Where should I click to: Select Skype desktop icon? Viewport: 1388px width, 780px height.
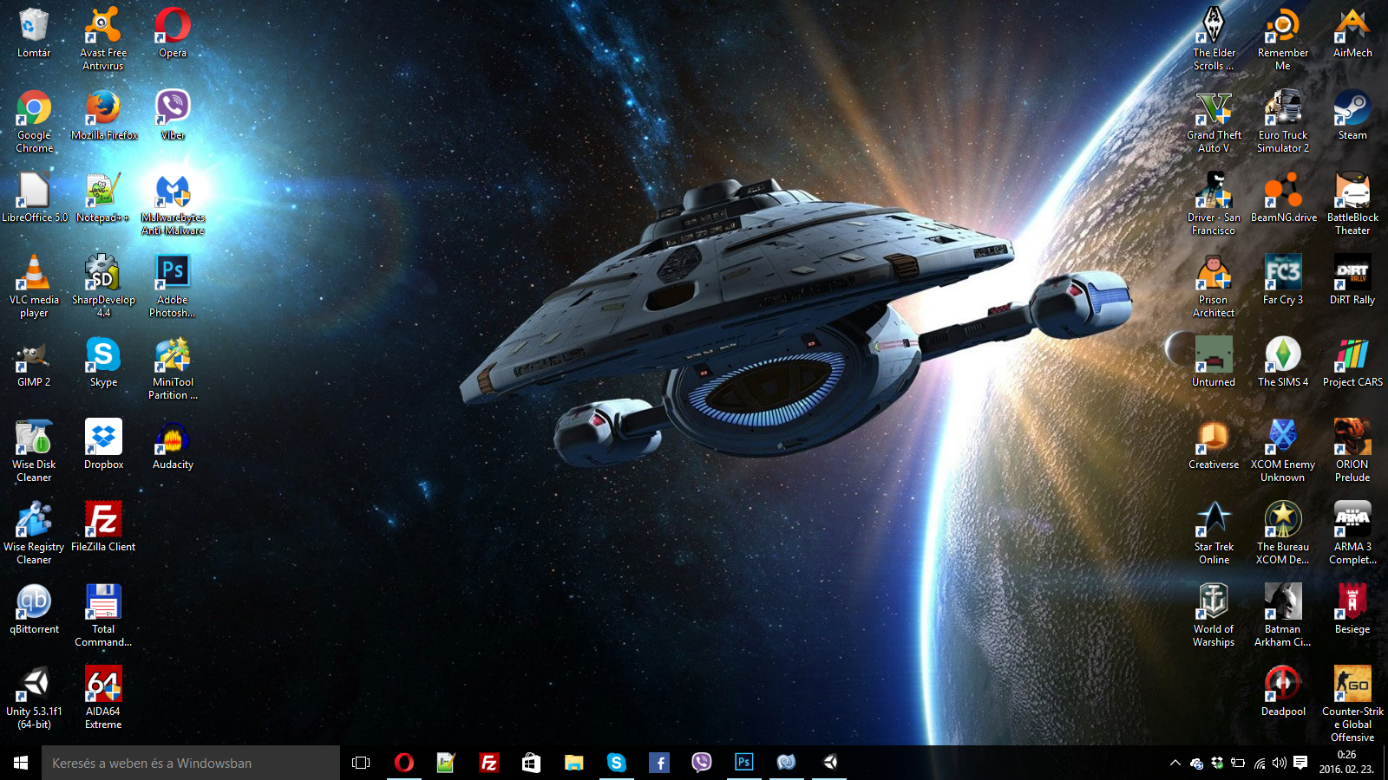(103, 362)
